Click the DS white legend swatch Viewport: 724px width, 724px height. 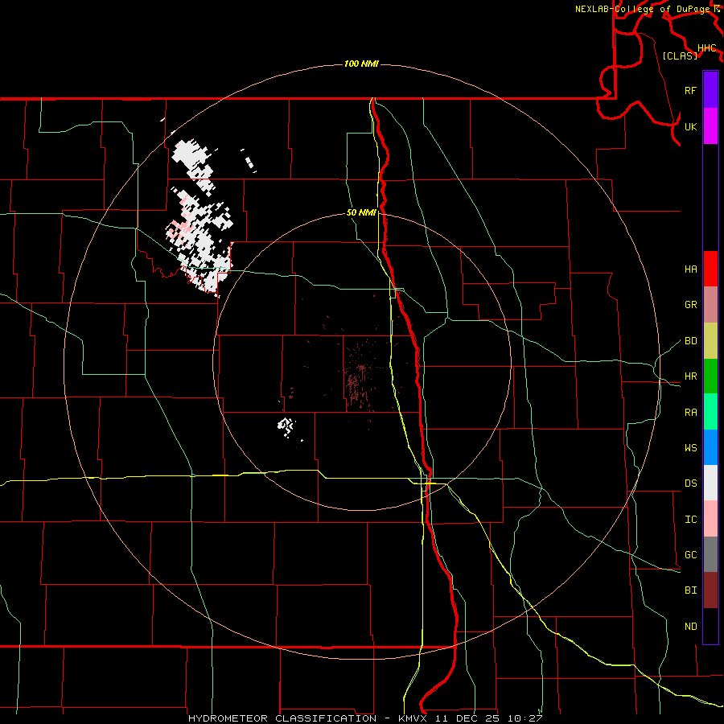pyautogui.click(x=710, y=483)
